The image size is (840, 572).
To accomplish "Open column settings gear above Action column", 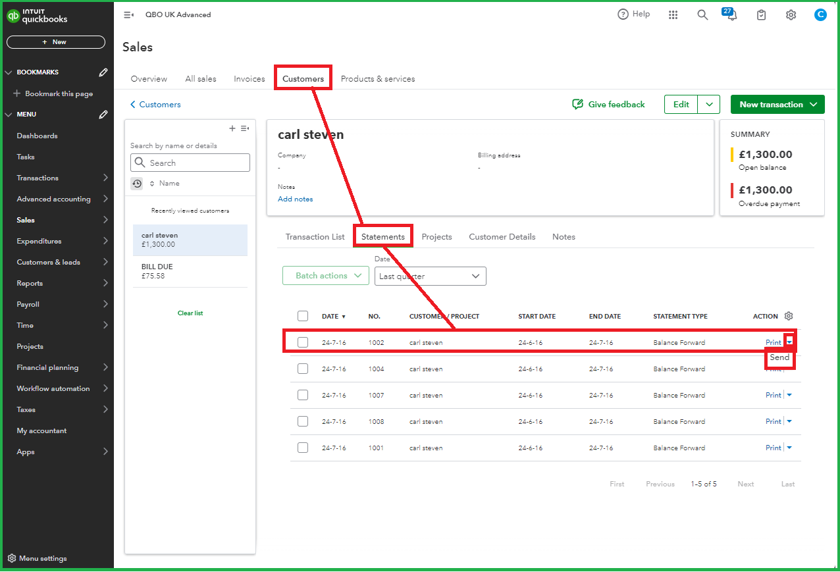I will 788,316.
